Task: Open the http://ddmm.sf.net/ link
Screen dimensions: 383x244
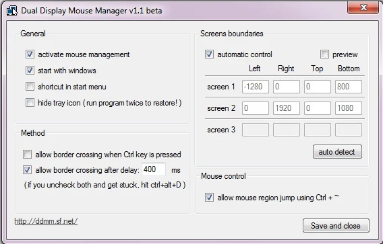Action: point(46,221)
